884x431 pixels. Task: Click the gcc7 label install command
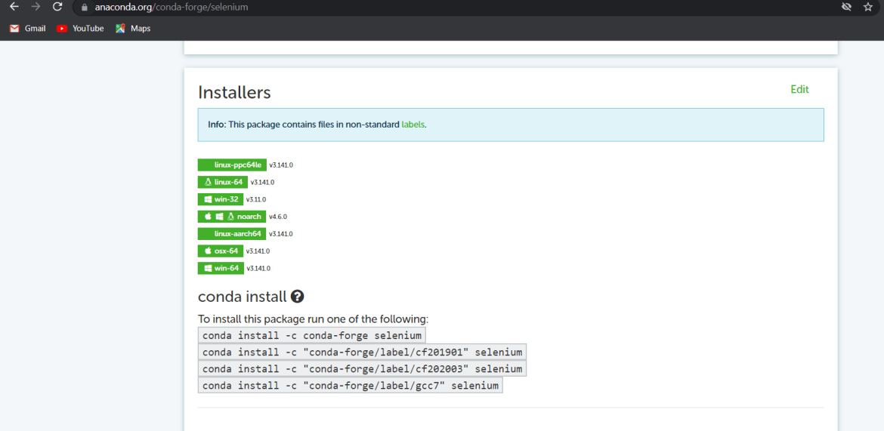(350, 386)
